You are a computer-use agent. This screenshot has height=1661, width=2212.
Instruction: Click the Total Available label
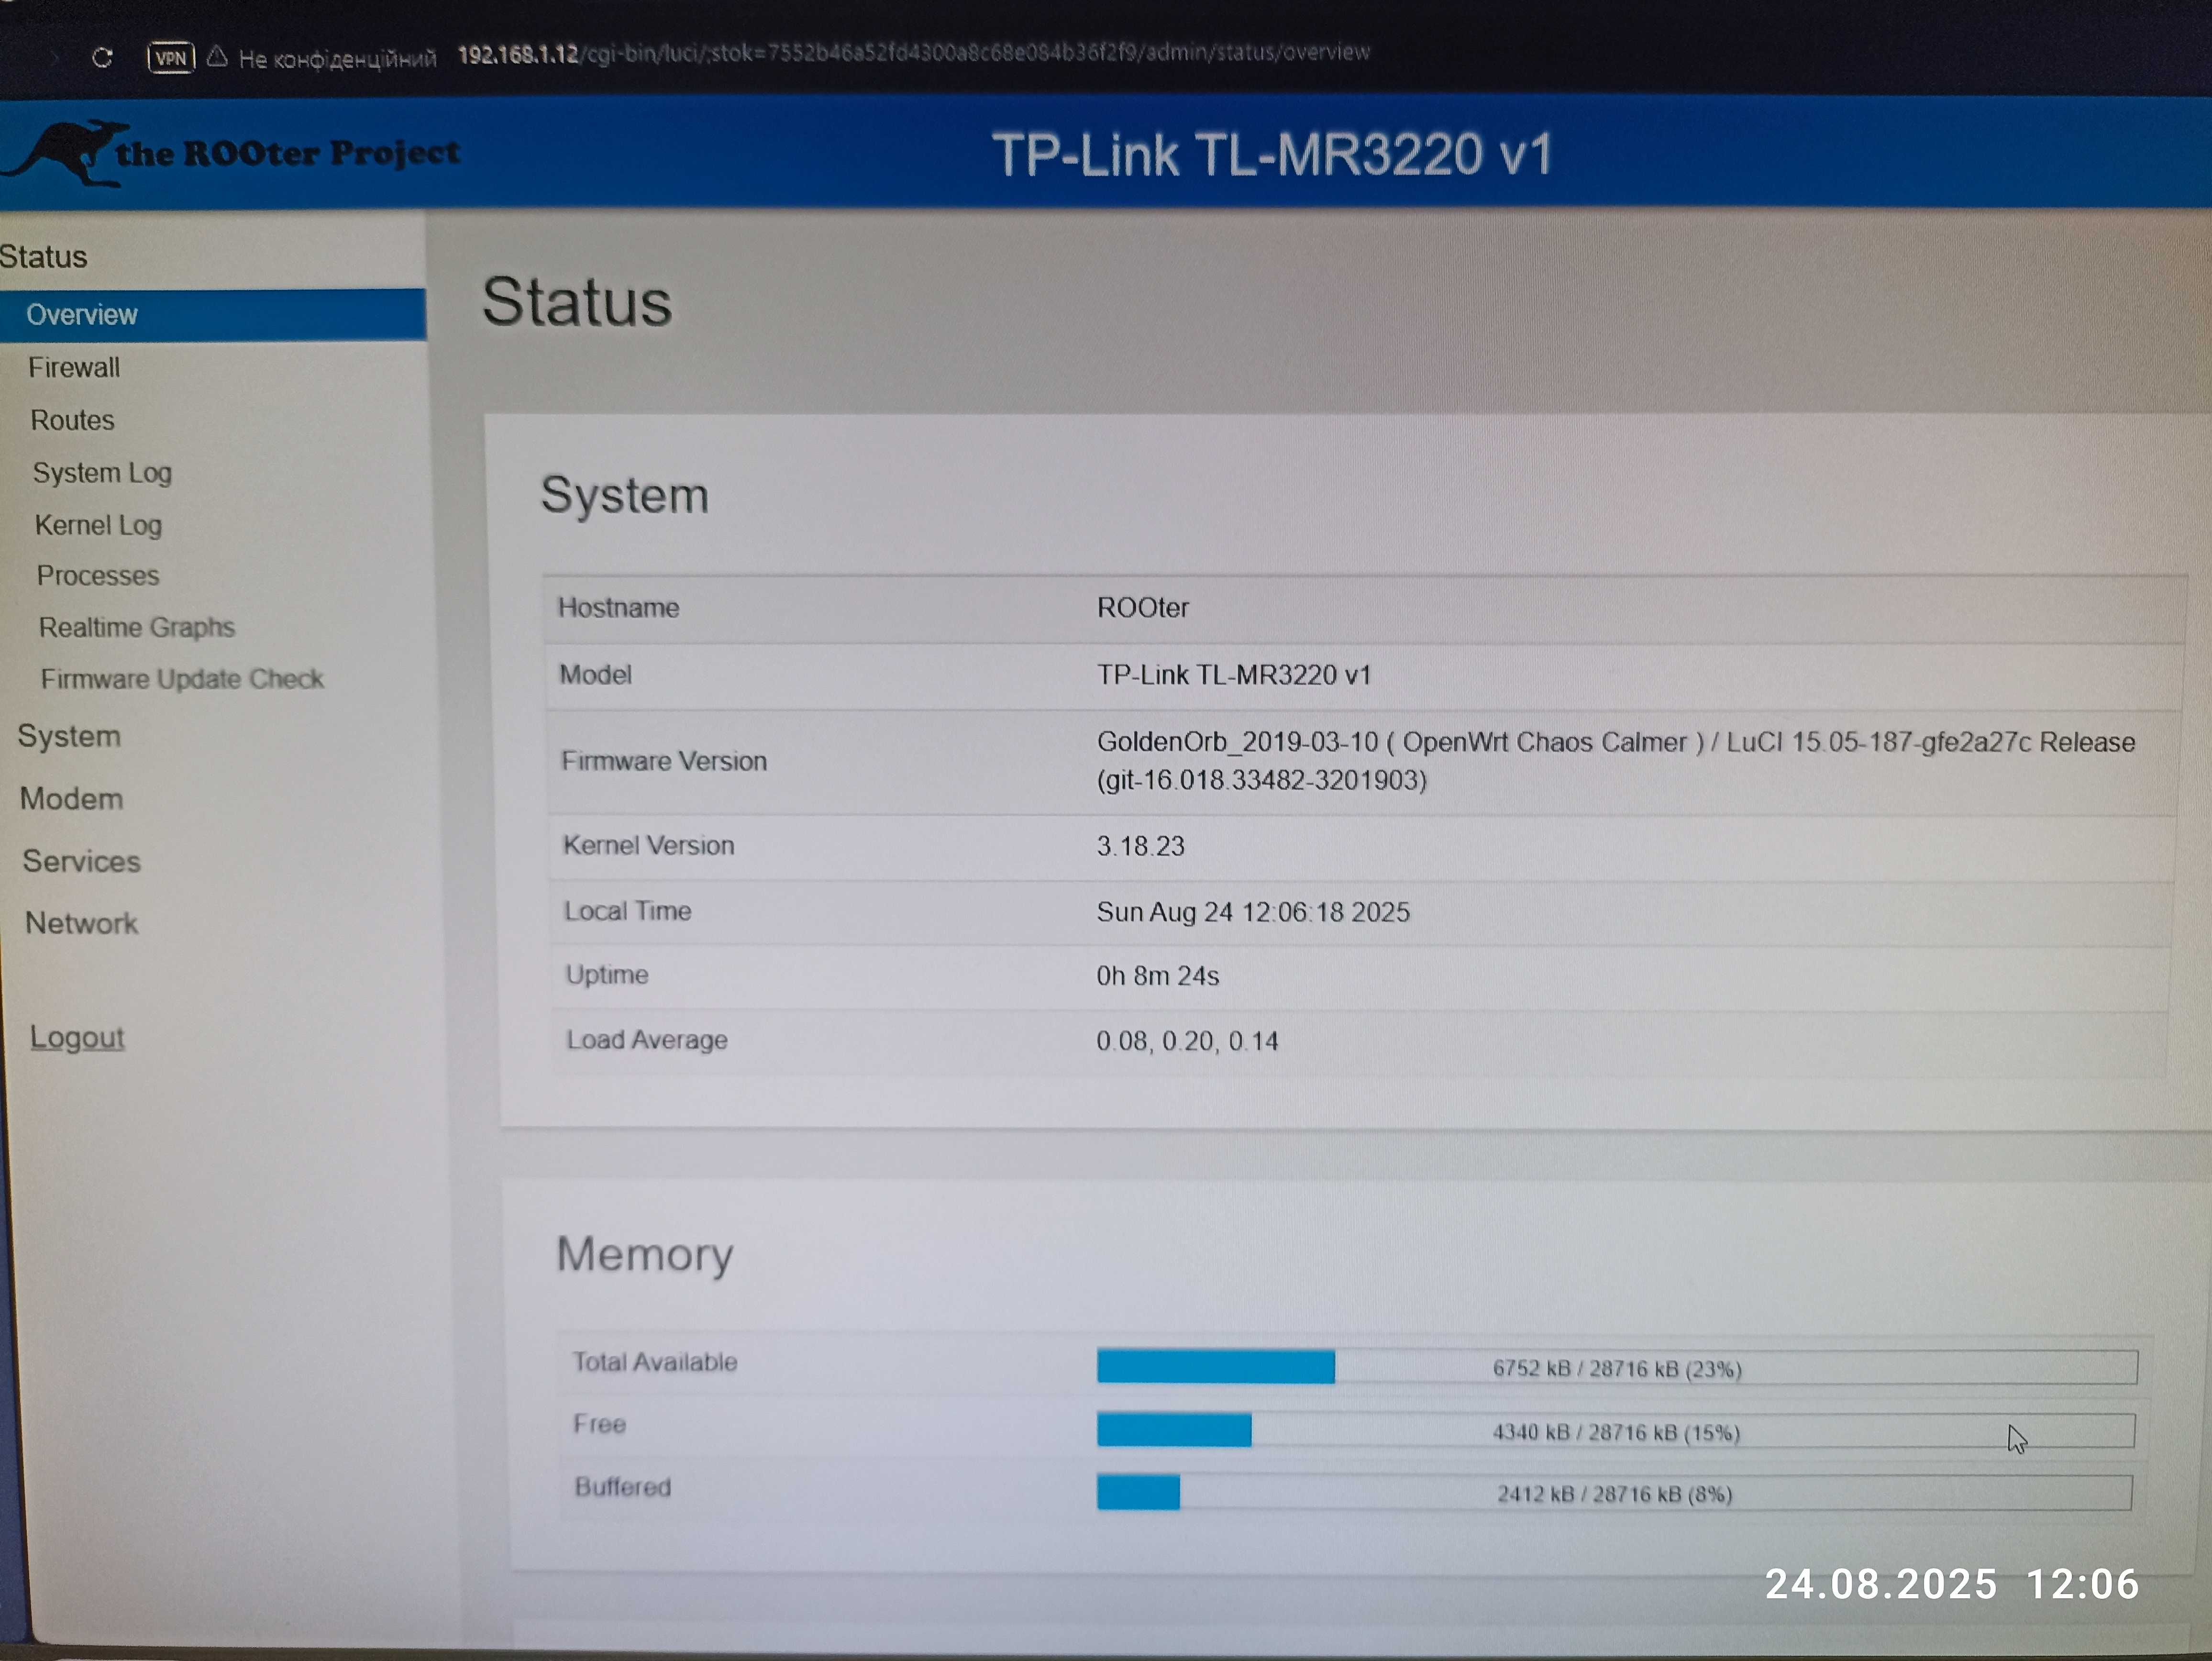pyautogui.click(x=654, y=1362)
